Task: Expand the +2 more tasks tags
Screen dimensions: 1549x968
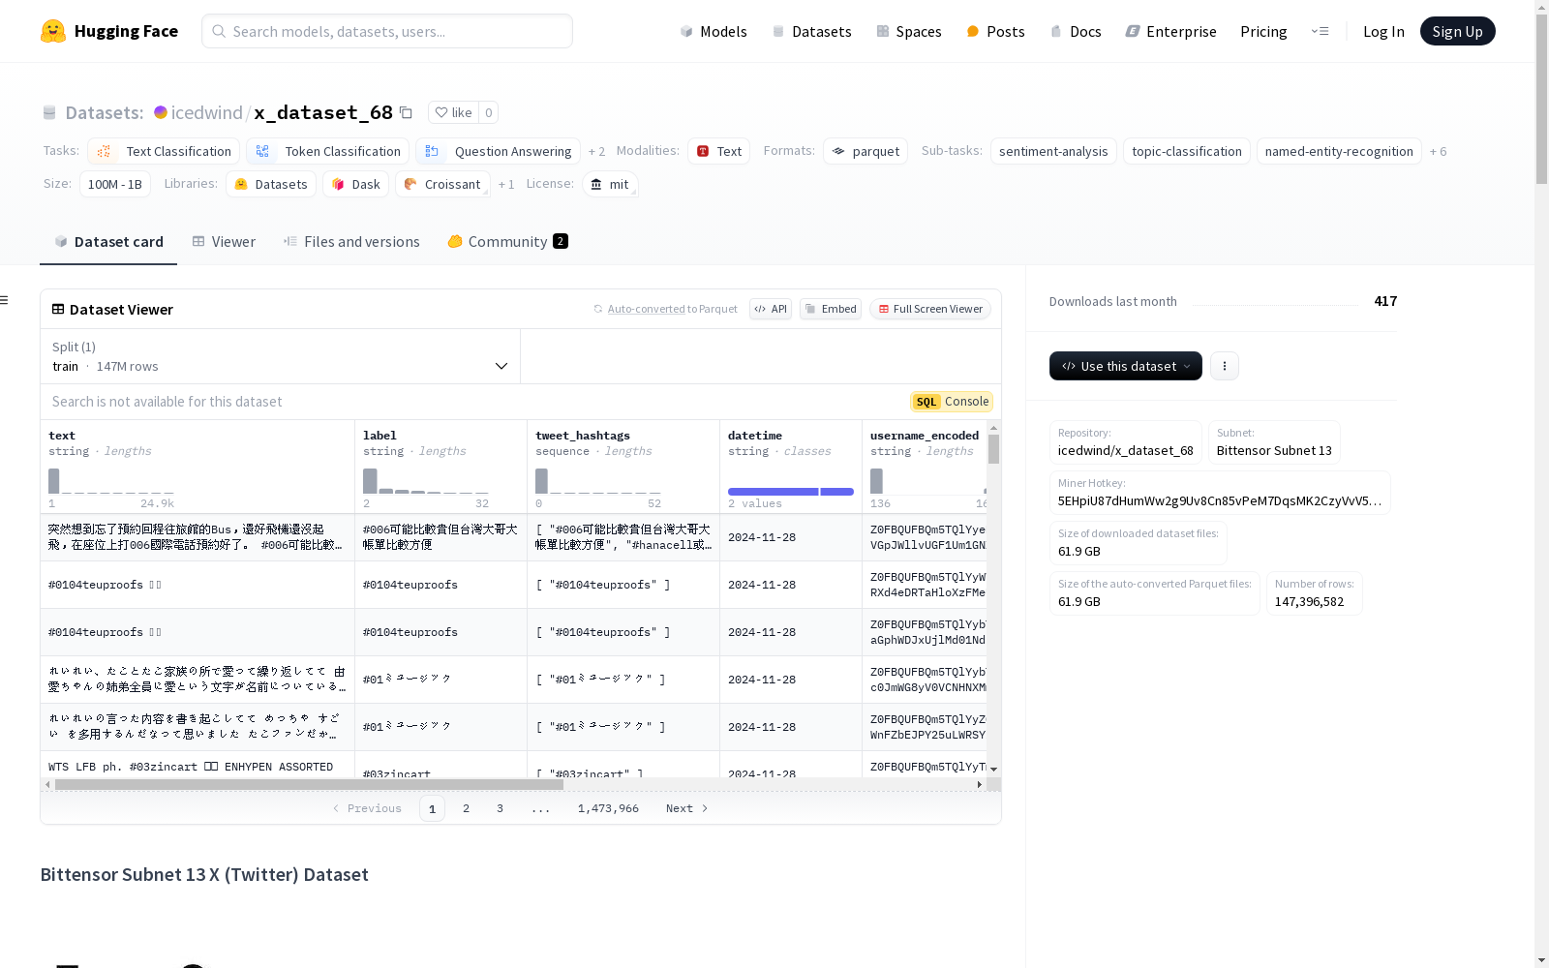Action: (x=596, y=151)
